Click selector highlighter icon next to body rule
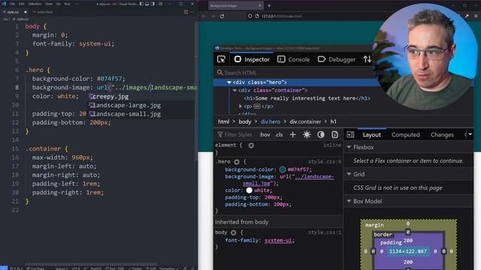 tap(234, 232)
